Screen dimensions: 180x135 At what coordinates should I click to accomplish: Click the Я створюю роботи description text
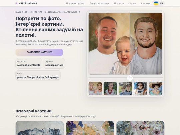pos(49,43)
